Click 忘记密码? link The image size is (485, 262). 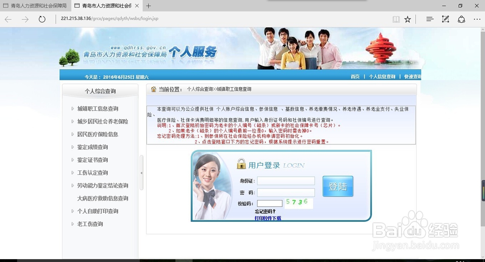coord(265,211)
